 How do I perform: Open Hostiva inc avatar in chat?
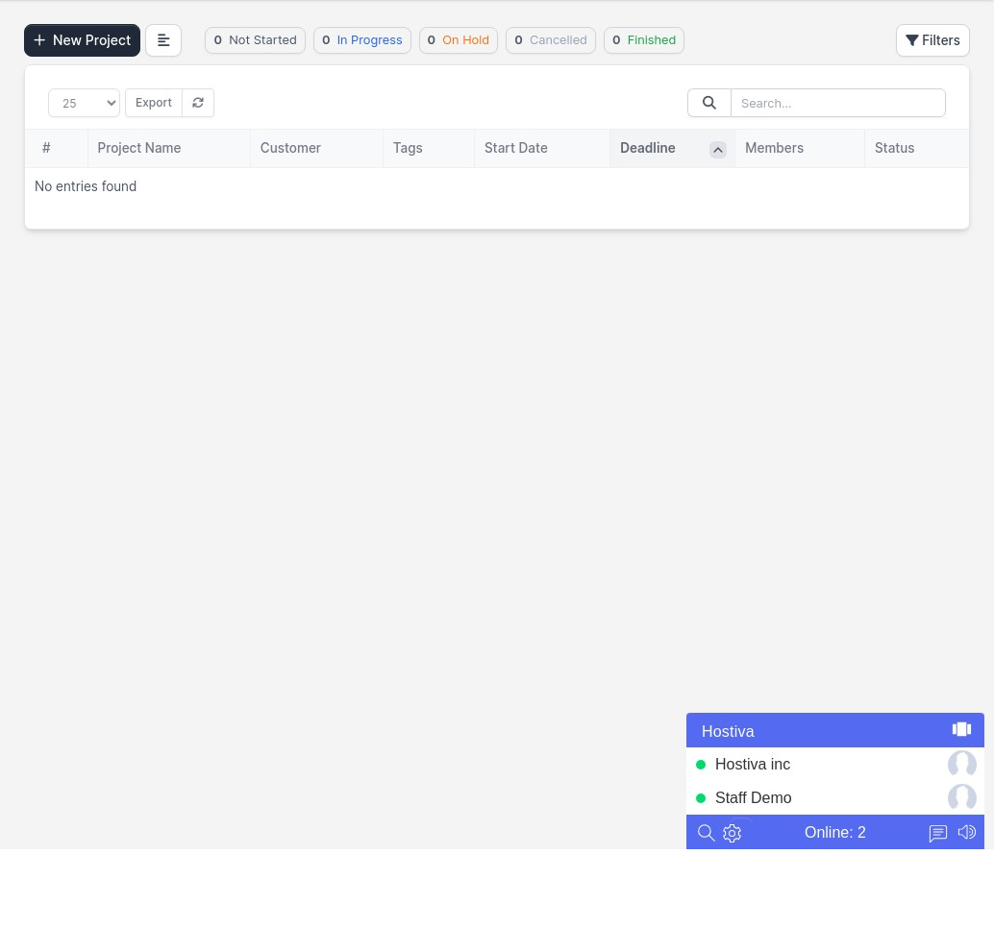[962, 764]
